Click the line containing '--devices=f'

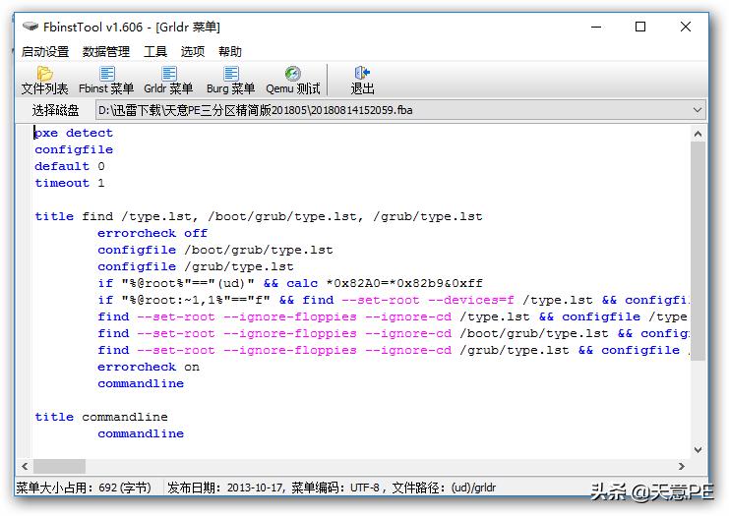394,300
